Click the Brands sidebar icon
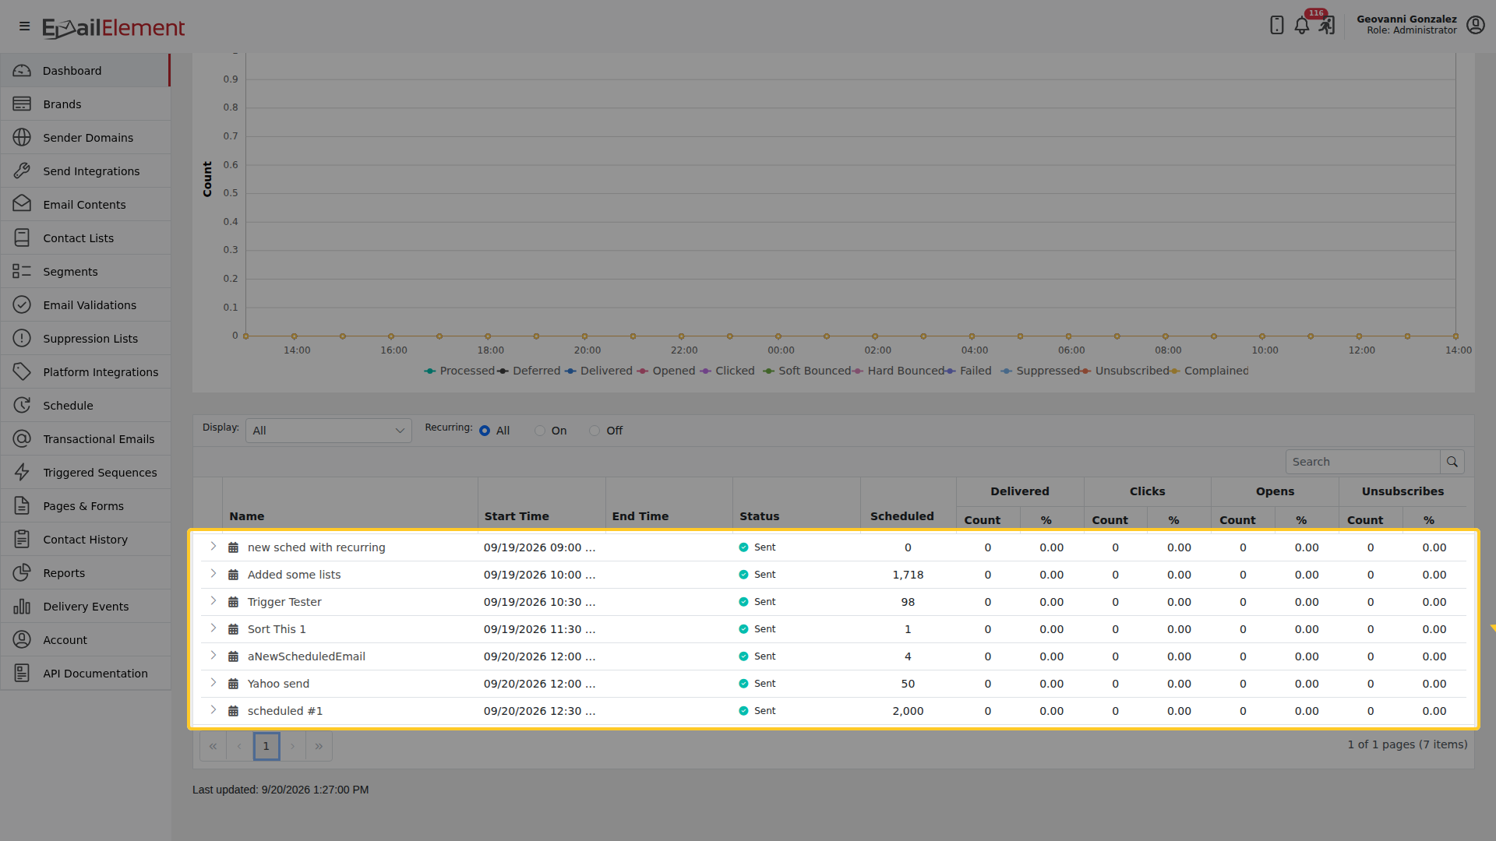The height and width of the screenshot is (841, 1496). coord(22,104)
